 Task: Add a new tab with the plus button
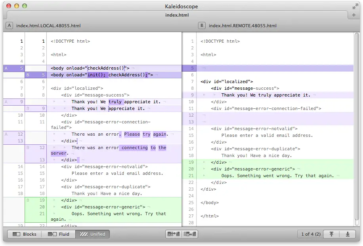[x=354, y=15]
